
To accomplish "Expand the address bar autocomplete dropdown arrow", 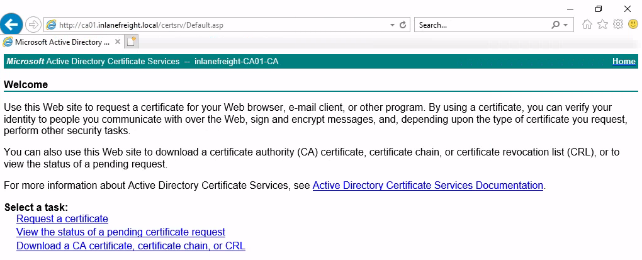I will 393,25.
